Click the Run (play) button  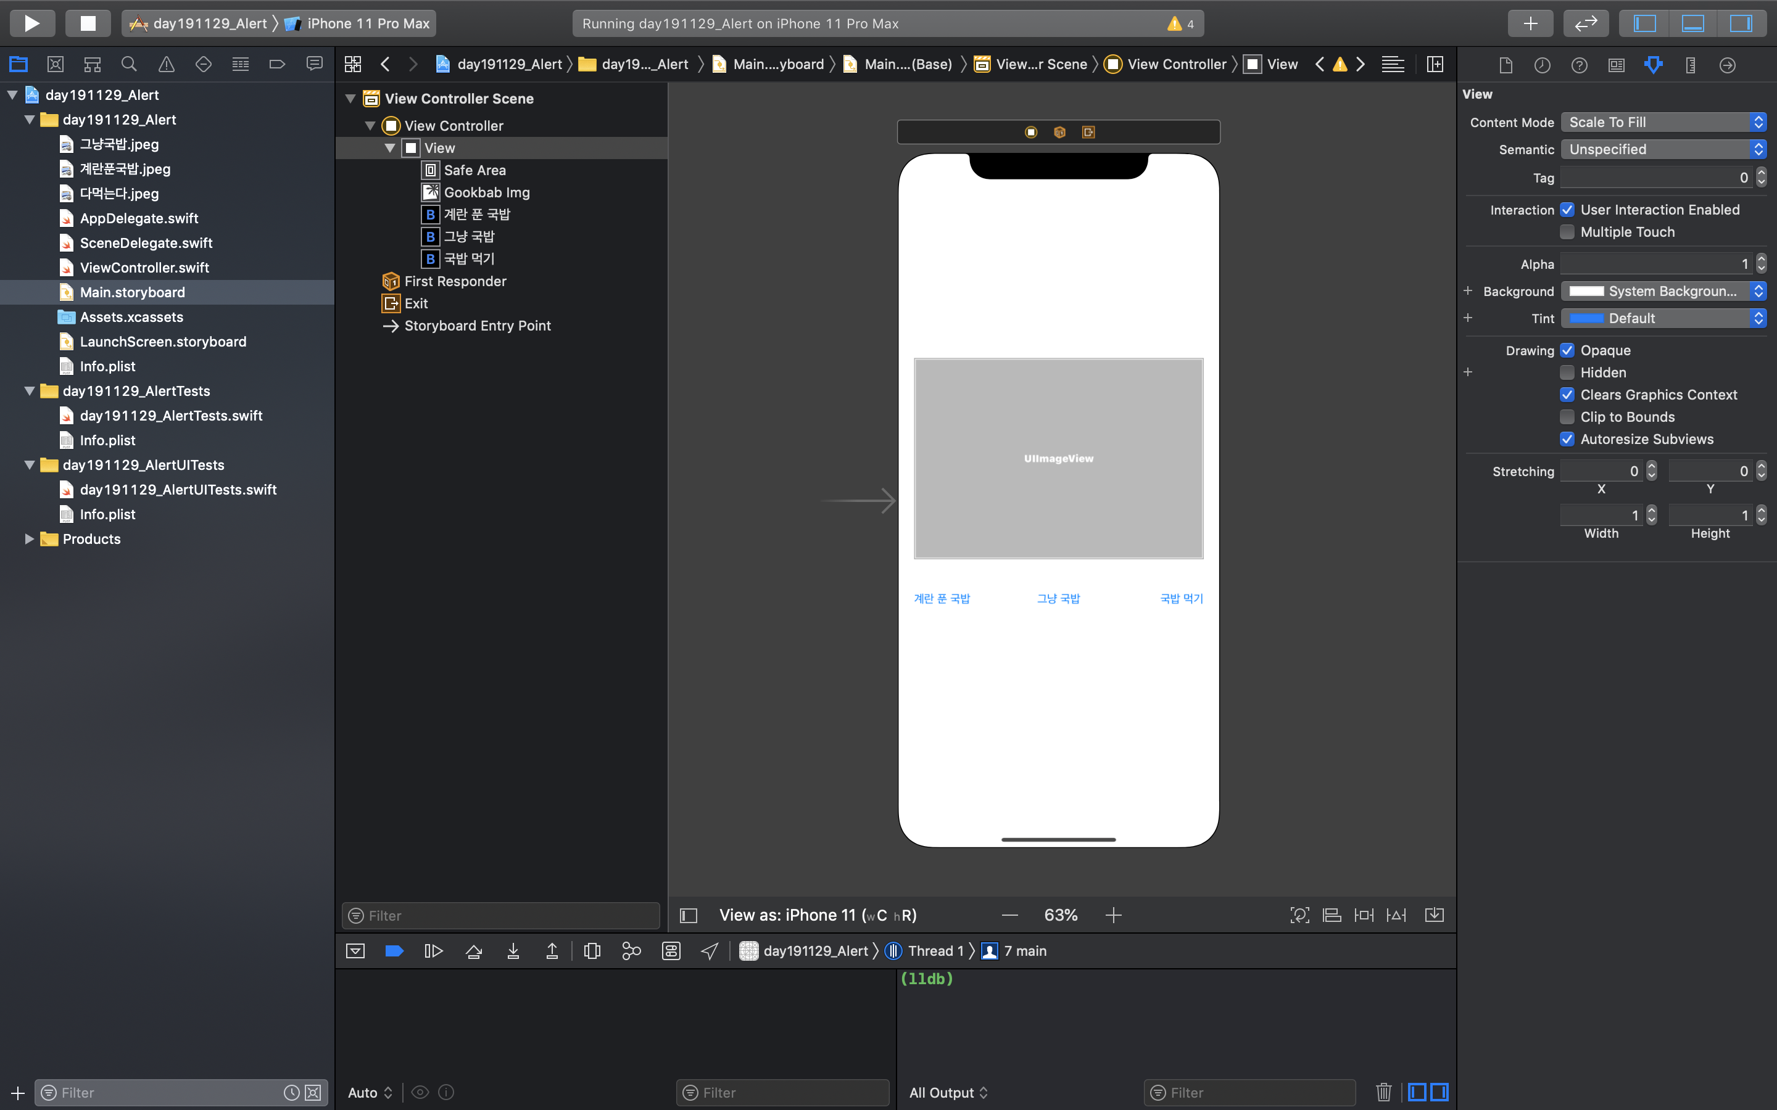[x=31, y=23]
